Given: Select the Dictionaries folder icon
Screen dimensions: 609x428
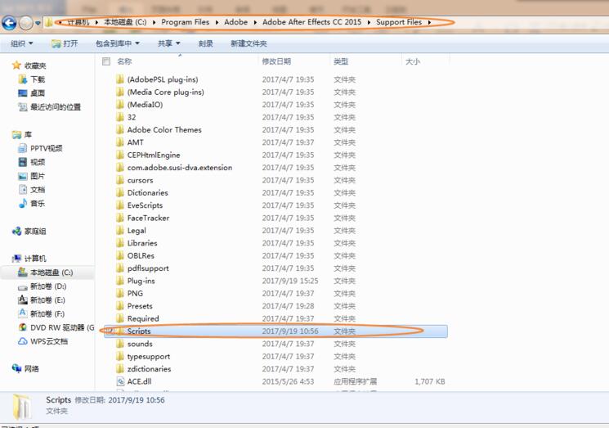Looking at the screenshot, I should click(120, 192).
